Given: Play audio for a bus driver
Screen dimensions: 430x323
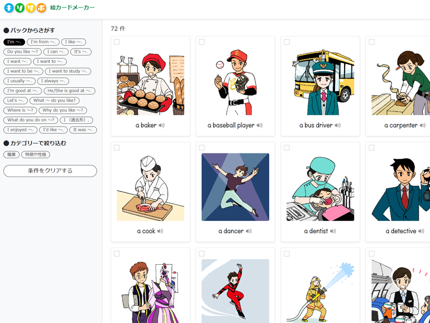Looking at the screenshot, I should pyautogui.click(x=338, y=125).
